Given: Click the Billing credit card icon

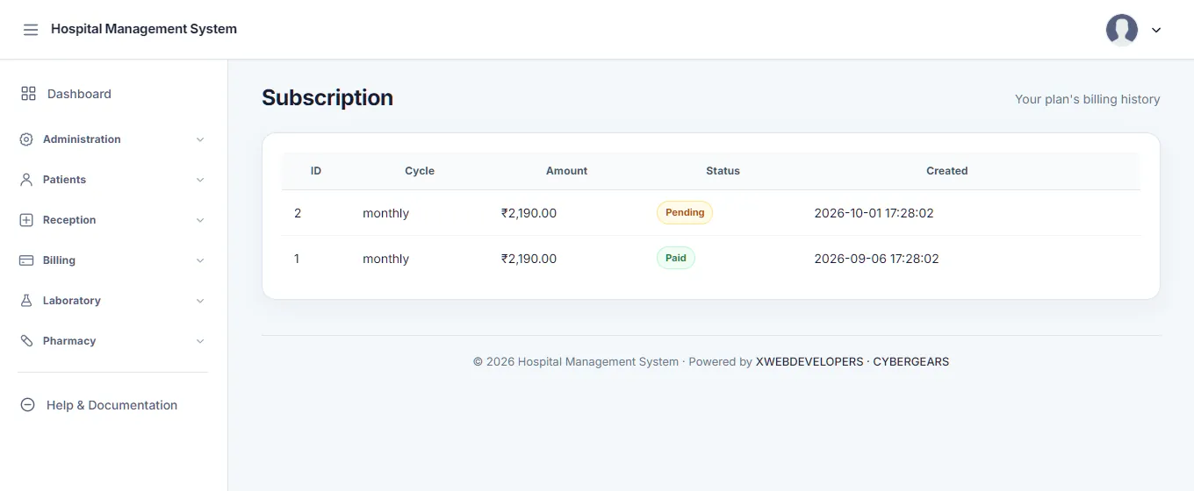Looking at the screenshot, I should [x=26, y=260].
